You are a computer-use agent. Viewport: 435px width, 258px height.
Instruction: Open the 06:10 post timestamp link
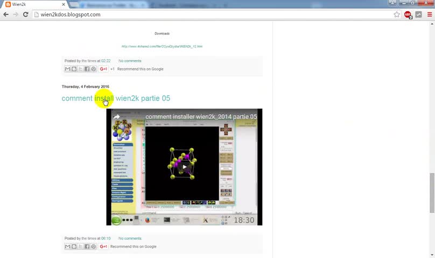tap(106, 238)
